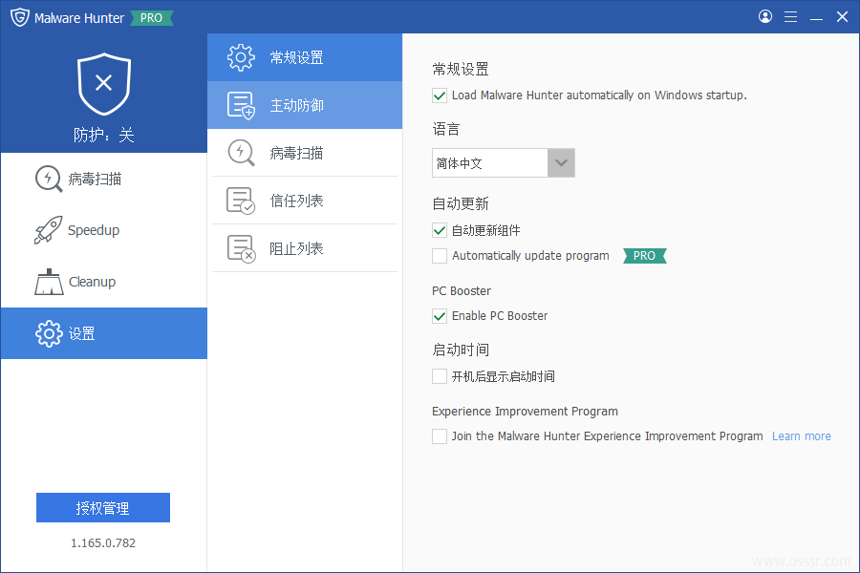The height and width of the screenshot is (573, 860).
Task: Click the 病毒扫描 magnifier icon in left sidebar
Action: pos(49,179)
